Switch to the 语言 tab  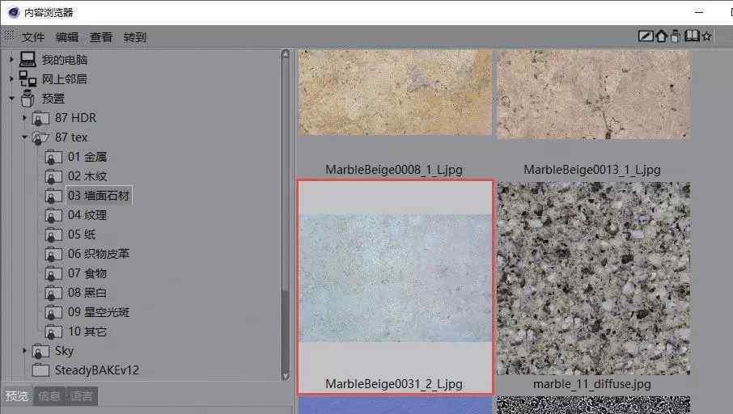82,395
